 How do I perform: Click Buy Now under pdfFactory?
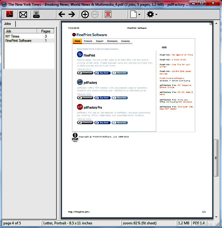point(103,98)
